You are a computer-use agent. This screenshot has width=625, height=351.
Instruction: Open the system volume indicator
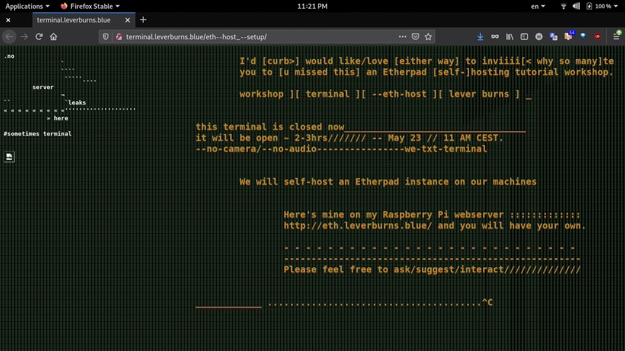[576, 6]
